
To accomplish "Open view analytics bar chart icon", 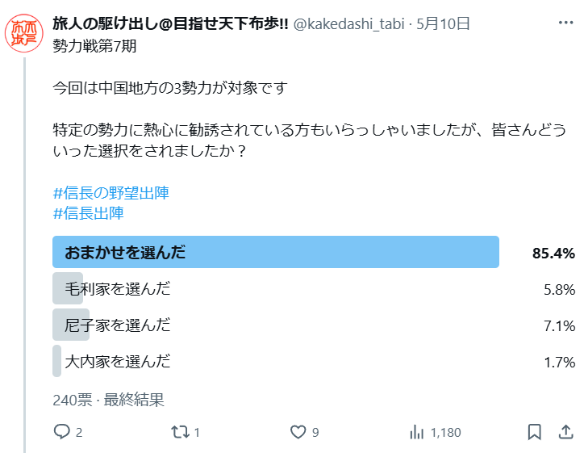I will pyautogui.click(x=417, y=432).
